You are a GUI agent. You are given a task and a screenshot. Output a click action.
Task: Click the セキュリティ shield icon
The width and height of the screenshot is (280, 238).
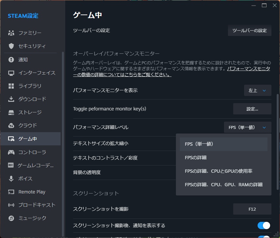[11, 46]
